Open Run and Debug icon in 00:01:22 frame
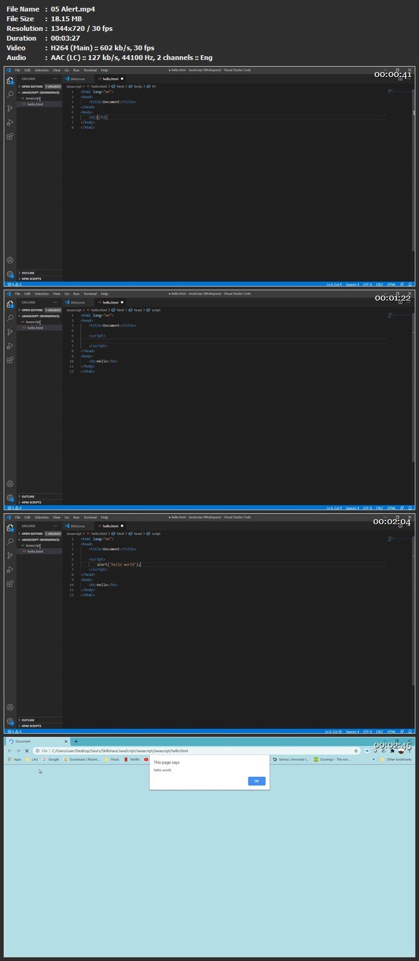The height and width of the screenshot is (961, 419). tap(10, 346)
